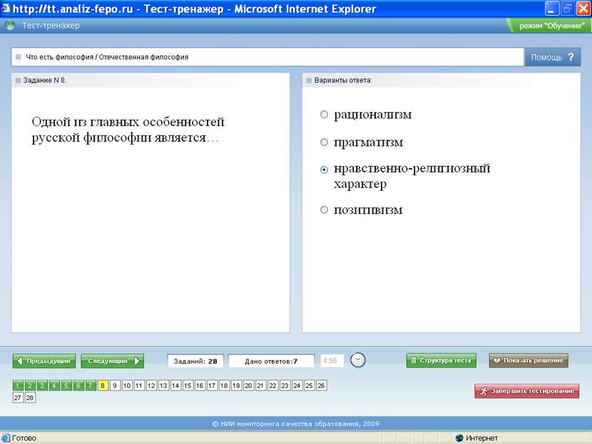The height and width of the screenshot is (444, 592).
Task: Jump to question 15
Action: tap(188, 386)
